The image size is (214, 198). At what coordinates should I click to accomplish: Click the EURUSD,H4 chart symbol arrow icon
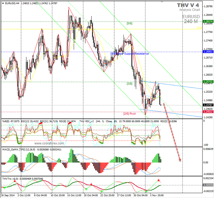[2, 3]
